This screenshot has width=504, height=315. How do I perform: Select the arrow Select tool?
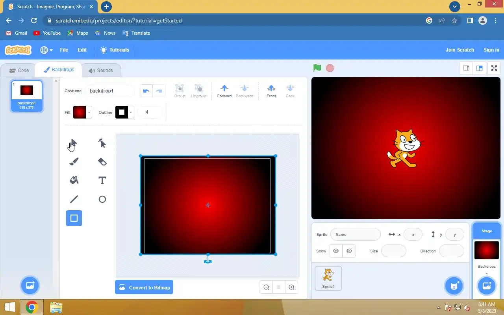74,143
